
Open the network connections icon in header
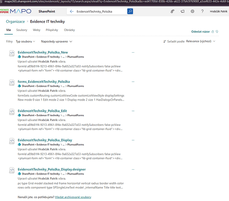(x=172, y=11)
